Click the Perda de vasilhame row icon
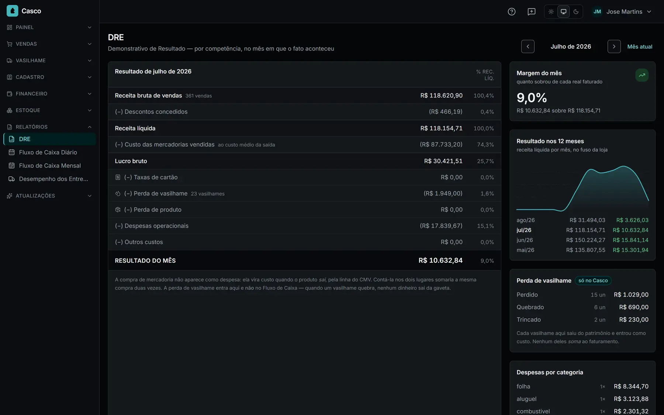This screenshot has height=415, width=664. coord(118,194)
